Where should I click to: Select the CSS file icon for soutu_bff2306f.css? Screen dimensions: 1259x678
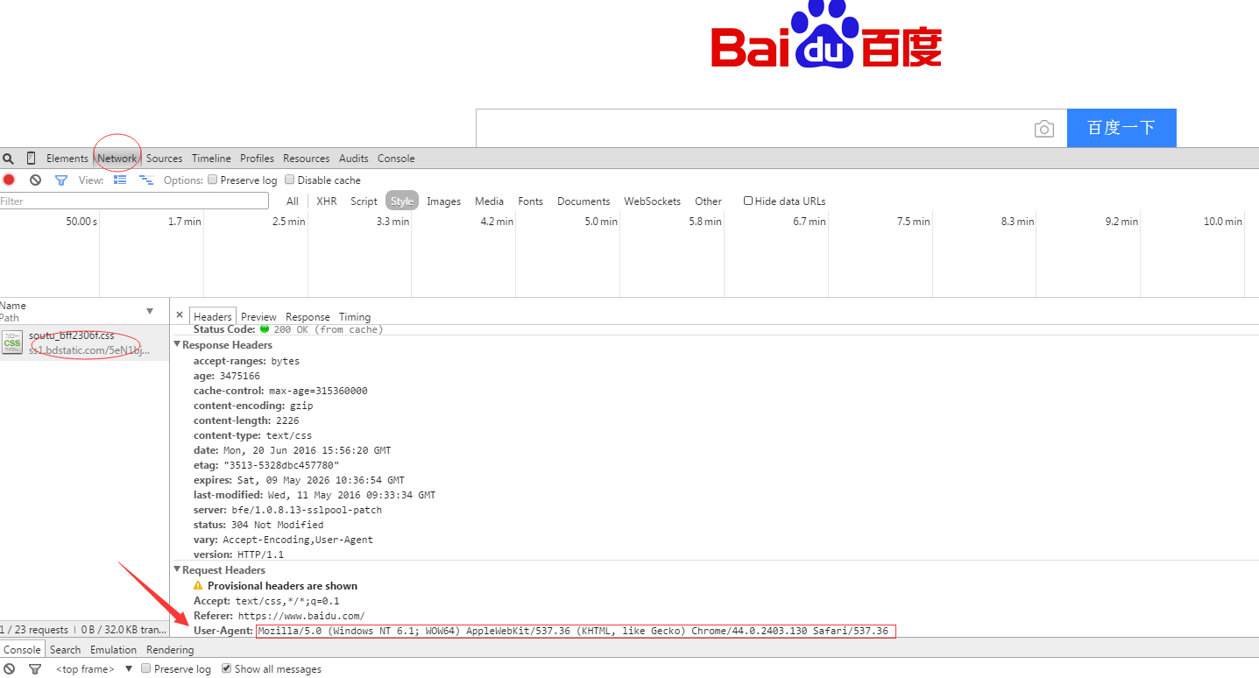pyautogui.click(x=12, y=343)
